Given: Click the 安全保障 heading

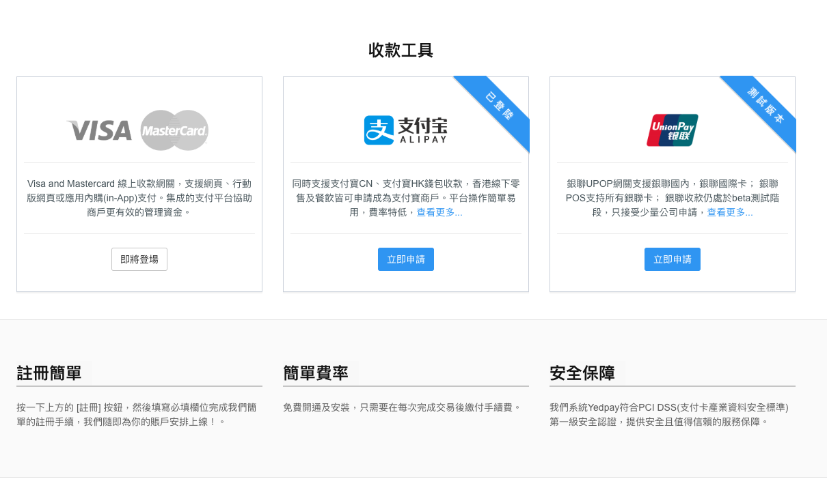Looking at the screenshot, I should point(582,373).
